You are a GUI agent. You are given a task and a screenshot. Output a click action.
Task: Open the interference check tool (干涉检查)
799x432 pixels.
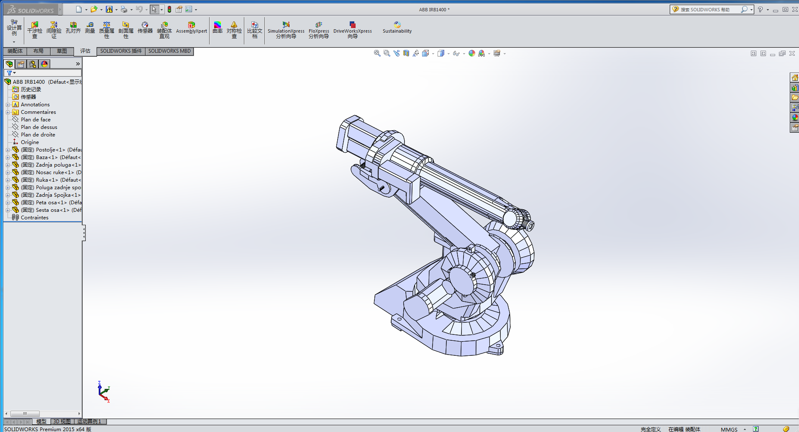[35, 30]
